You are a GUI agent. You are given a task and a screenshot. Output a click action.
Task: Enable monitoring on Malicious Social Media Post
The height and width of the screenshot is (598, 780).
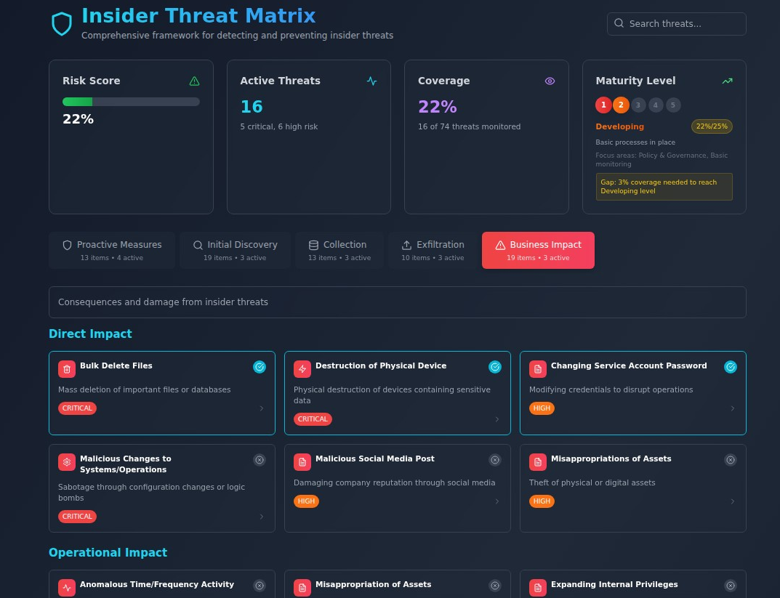click(495, 460)
